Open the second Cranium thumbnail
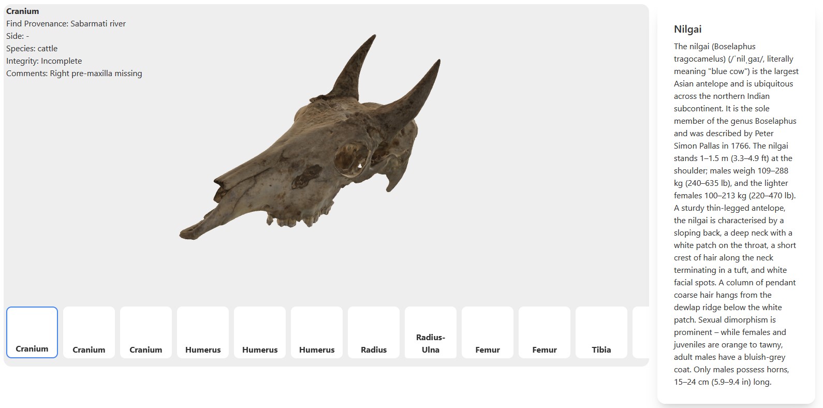The image size is (823, 408). 89,332
